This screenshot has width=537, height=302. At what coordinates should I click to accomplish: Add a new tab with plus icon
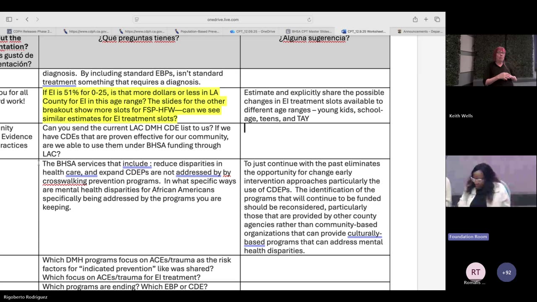tap(426, 19)
